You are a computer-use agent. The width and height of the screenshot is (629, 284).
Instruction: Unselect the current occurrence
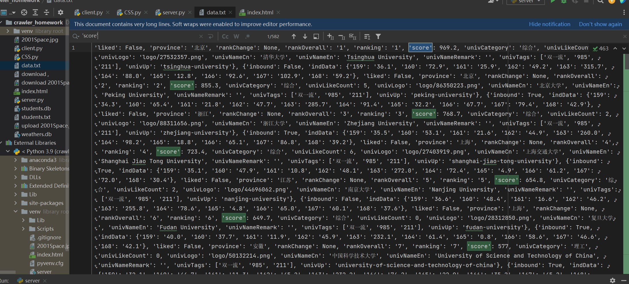342,36
